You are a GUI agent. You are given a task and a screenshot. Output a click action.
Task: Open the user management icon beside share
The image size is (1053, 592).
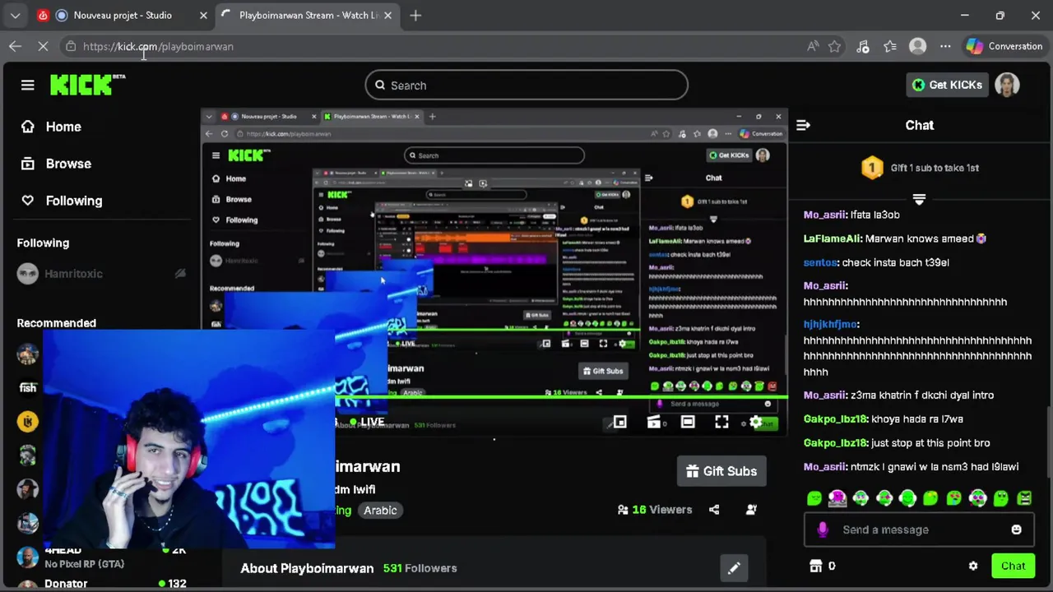(x=751, y=510)
